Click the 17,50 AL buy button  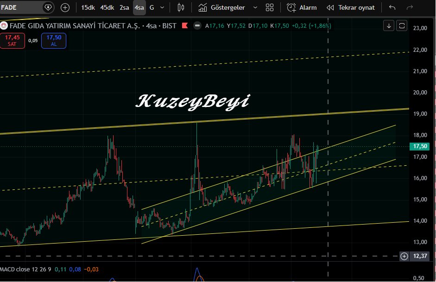tap(54, 41)
